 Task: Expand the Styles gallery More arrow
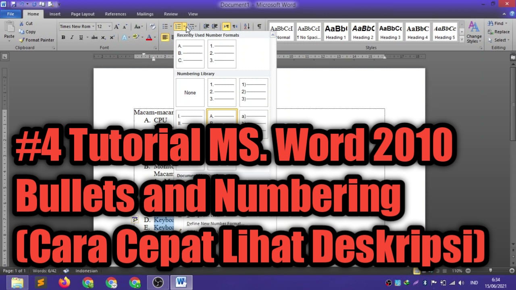tap(462, 39)
